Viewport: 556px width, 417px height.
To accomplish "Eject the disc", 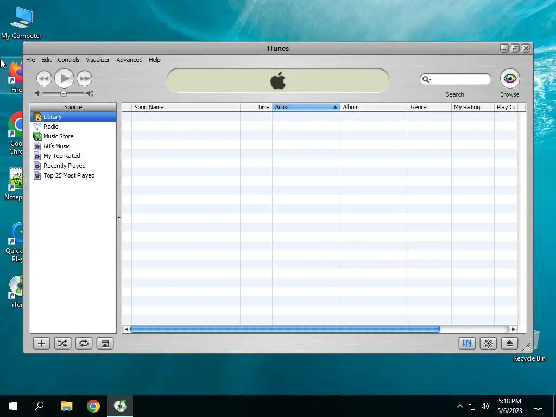I will tap(509, 343).
